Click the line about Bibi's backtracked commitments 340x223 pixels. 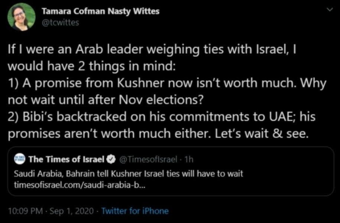[162, 117]
